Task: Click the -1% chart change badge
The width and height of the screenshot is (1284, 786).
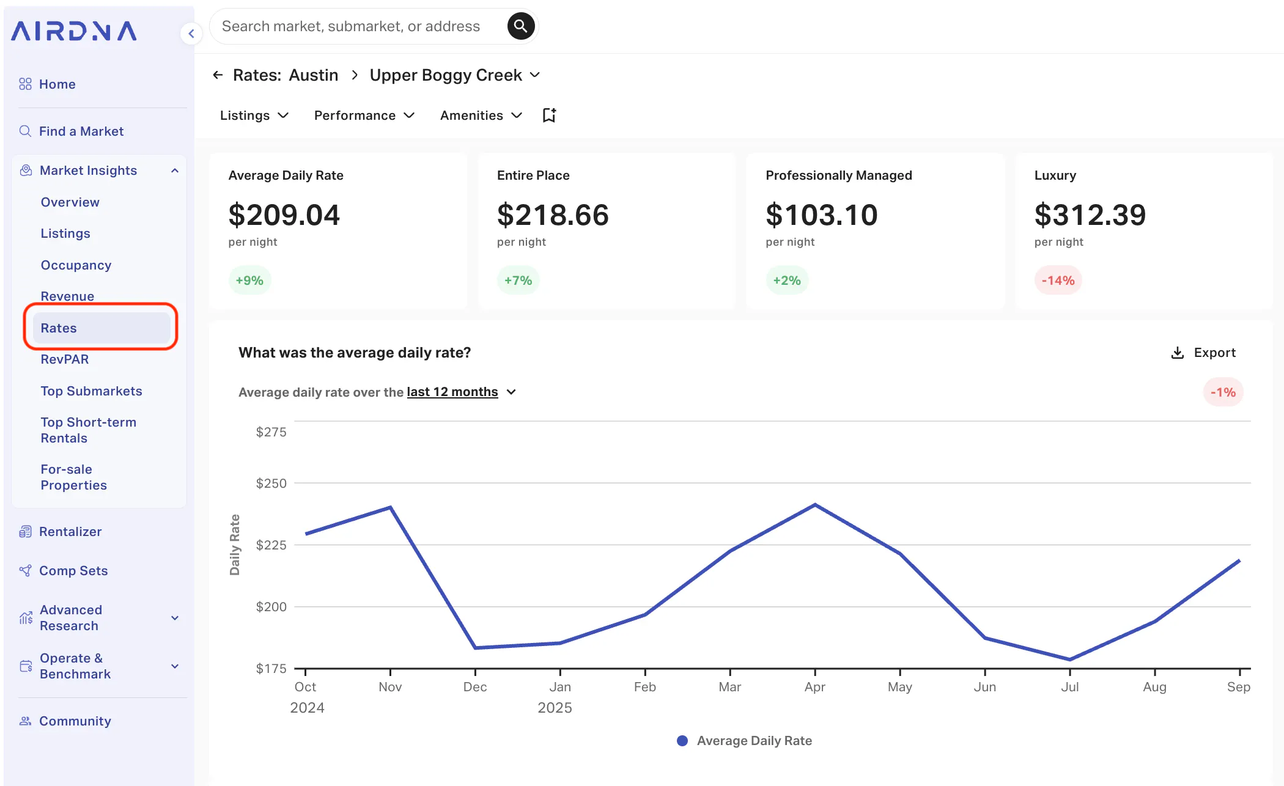Action: pos(1223,392)
